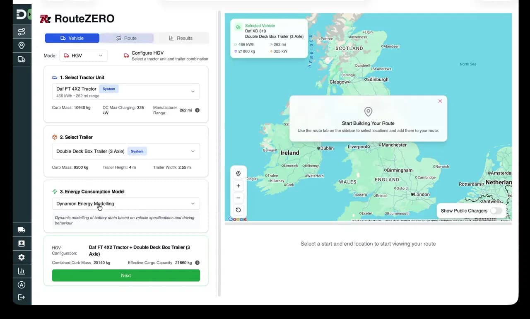
Task: Open the bar chart analytics sidebar icon
Action: (x=22, y=271)
